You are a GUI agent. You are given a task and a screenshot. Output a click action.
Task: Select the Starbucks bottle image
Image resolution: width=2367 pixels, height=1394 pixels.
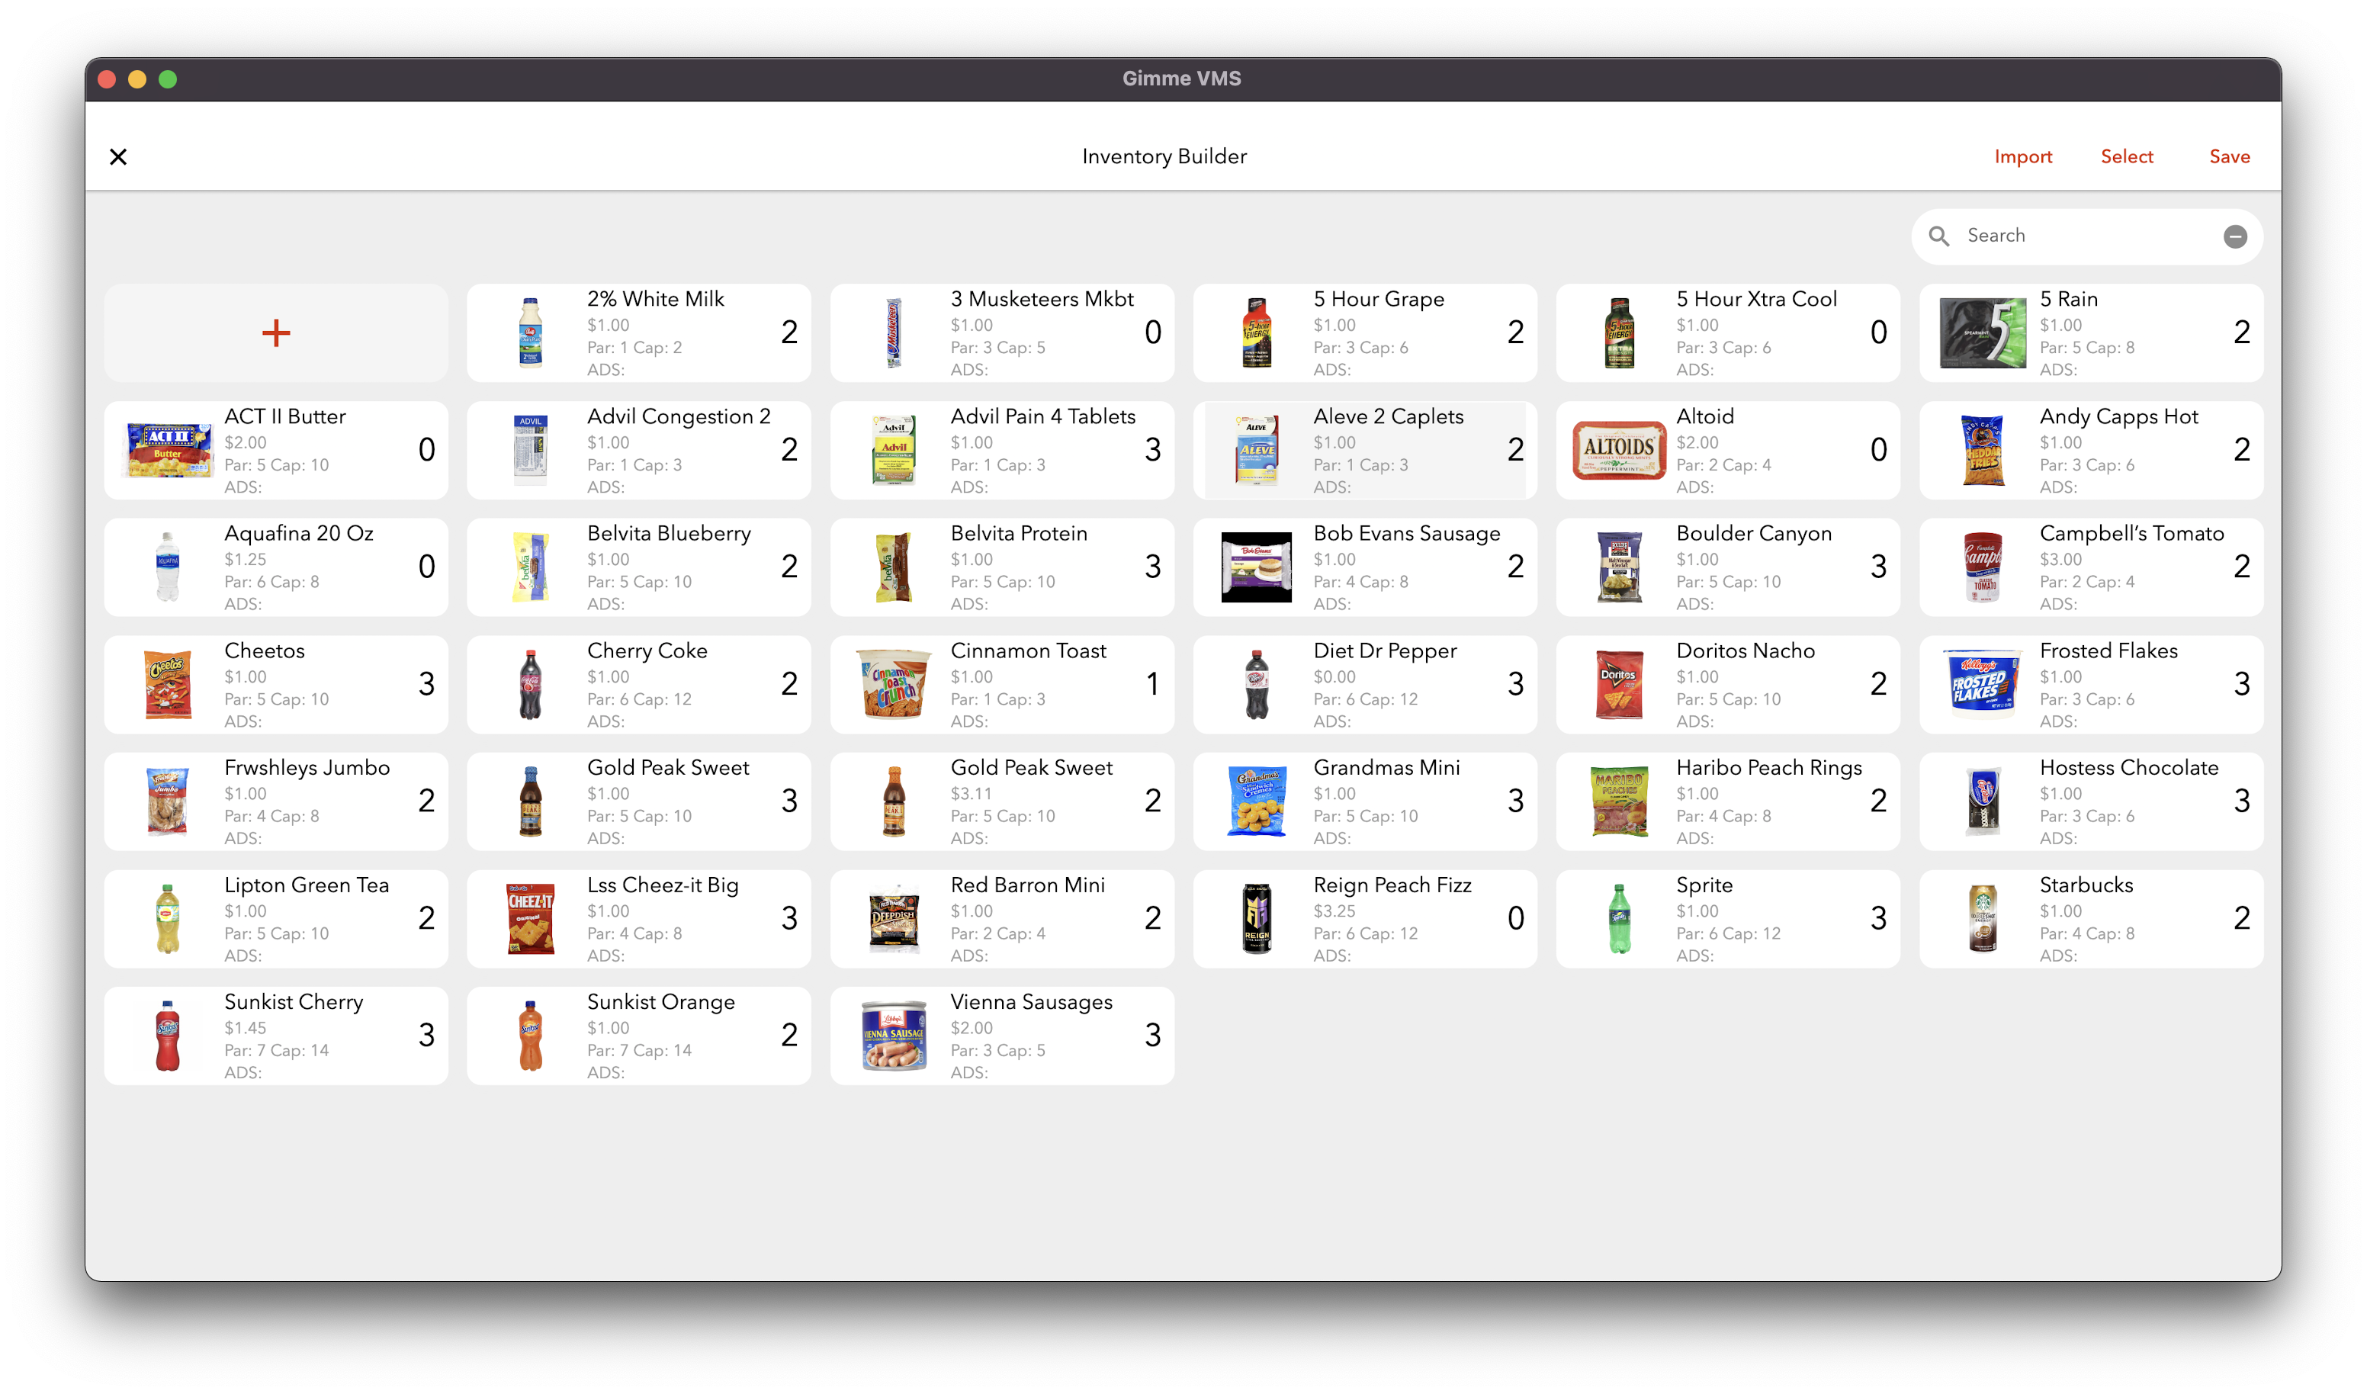point(1983,919)
